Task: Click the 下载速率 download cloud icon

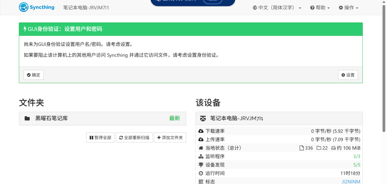Action: tap(201, 131)
